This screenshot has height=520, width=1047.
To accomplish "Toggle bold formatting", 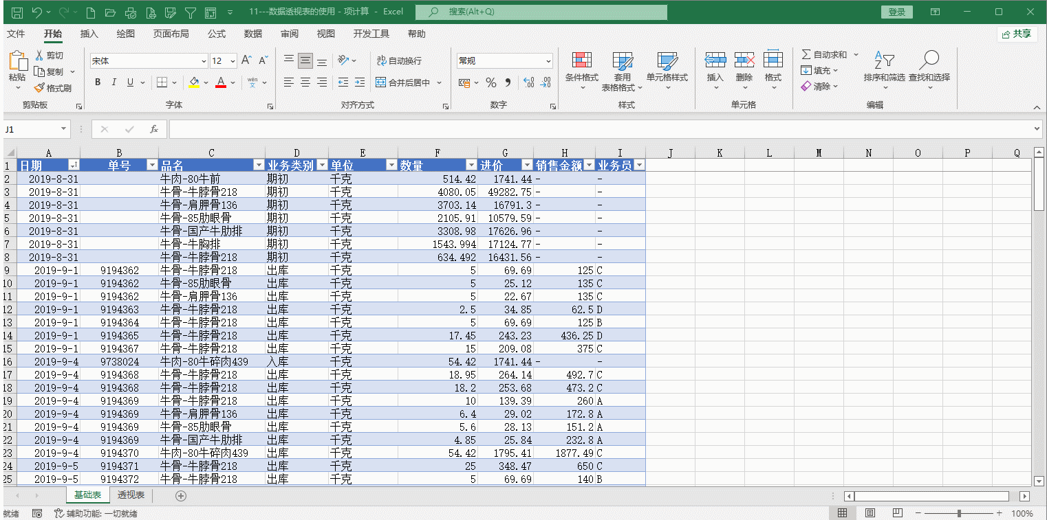I will (97, 82).
